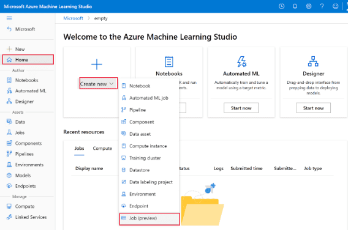Image resolution: width=348 pixels, height=230 pixels.
Task: Follow the Microsoft breadcrumb link
Action: coord(74,18)
